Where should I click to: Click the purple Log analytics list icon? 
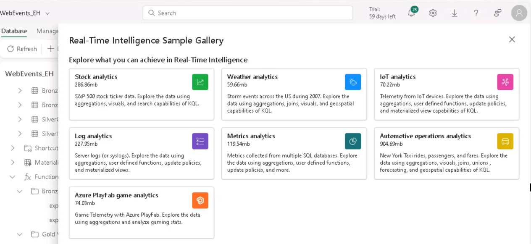coord(200,141)
